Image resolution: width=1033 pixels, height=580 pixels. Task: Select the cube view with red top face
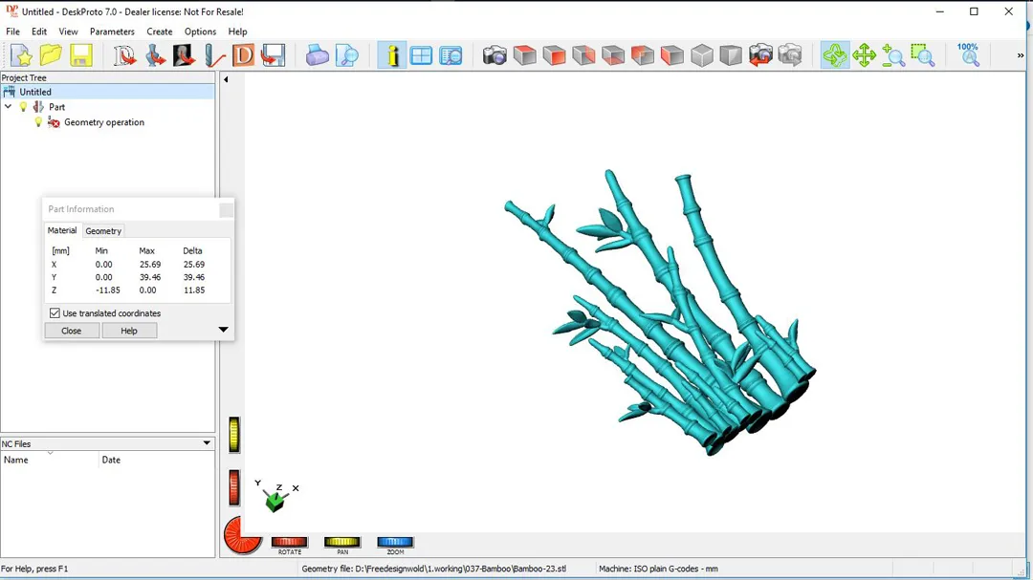coord(524,55)
